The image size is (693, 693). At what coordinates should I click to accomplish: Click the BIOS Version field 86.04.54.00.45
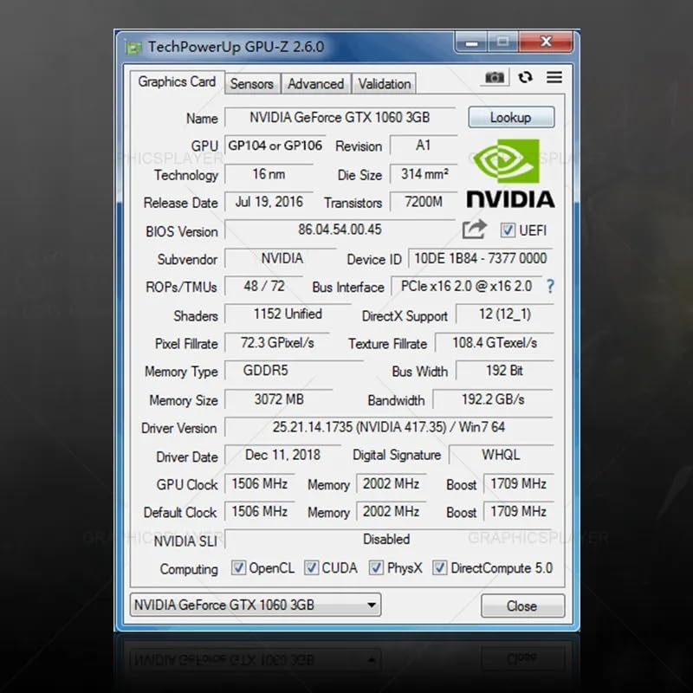tap(340, 230)
